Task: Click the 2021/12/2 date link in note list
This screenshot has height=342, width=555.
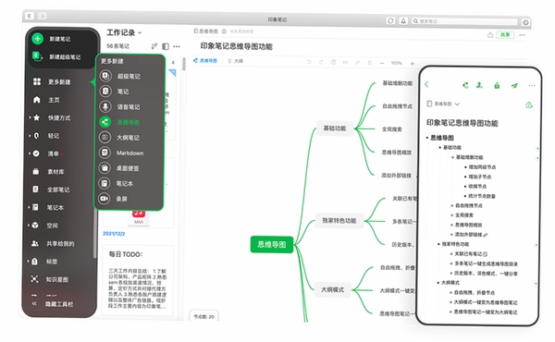Action: point(114,234)
